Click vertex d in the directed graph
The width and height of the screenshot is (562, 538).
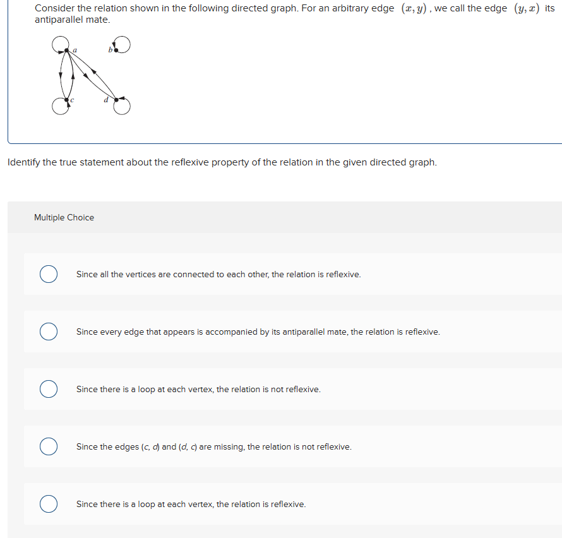coord(116,99)
